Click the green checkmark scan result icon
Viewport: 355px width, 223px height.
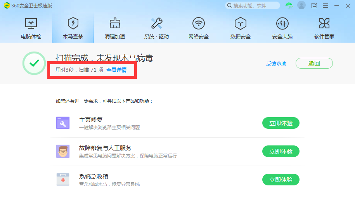[34, 63]
